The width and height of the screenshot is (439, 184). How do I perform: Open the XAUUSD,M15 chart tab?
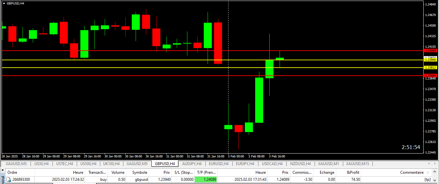coord(357,164)
